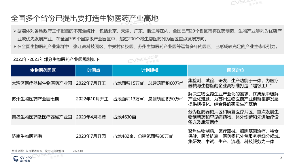295x166 pixels.
Task: Click the table header 计划规模
Action: (150, 71)
